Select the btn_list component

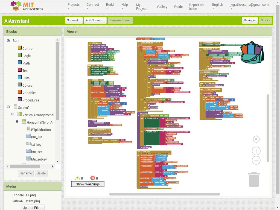[36, 137]
